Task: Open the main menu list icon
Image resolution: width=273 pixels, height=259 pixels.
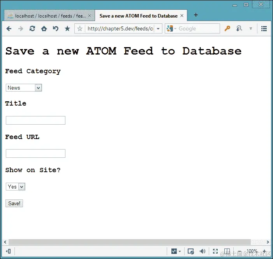Action: pos(264,28)
